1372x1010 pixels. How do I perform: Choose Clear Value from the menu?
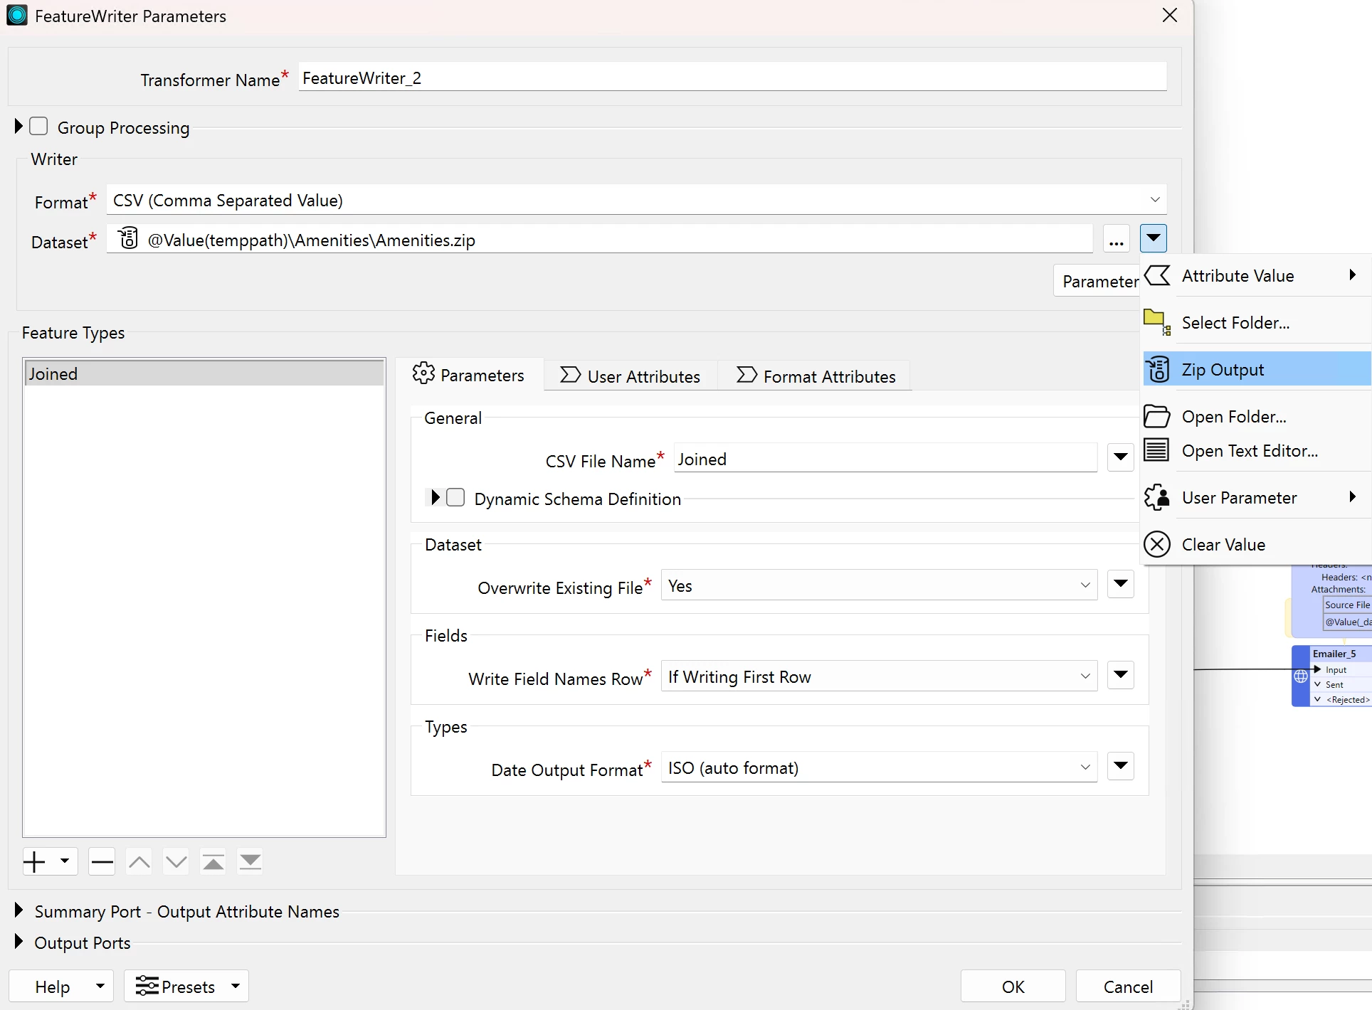click(1257, 544)
